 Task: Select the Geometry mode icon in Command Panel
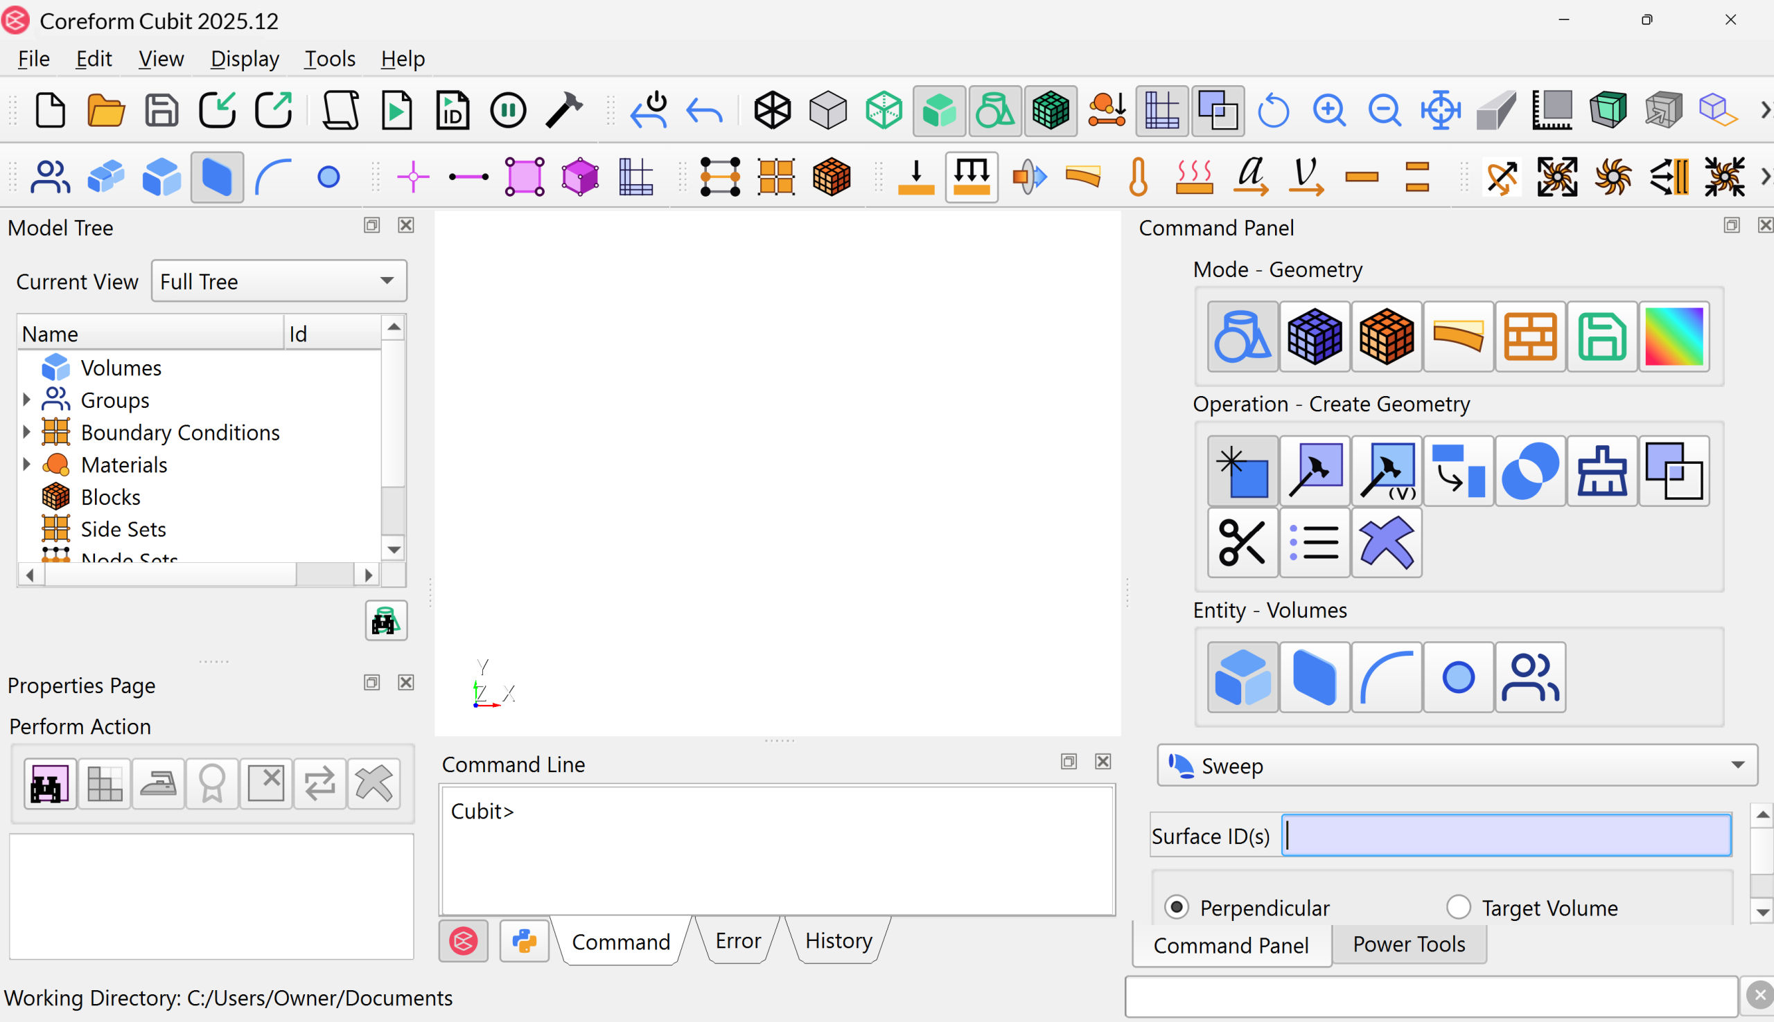tap(1241, 337)
